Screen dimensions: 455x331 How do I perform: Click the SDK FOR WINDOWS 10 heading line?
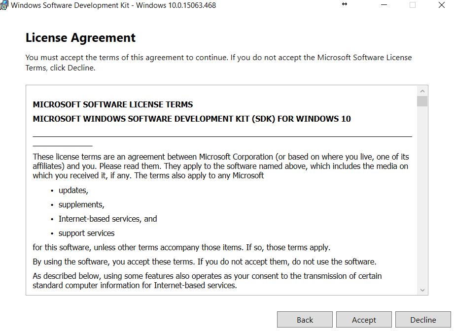tap(191, 119)
